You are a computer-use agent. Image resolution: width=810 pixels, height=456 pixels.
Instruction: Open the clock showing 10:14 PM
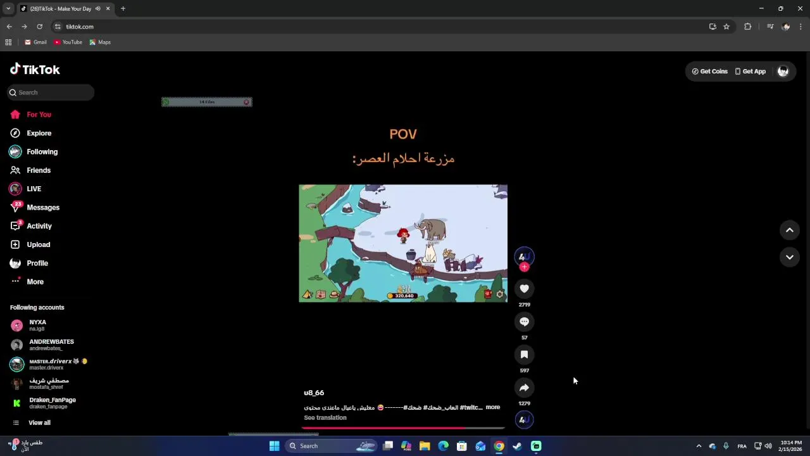(791, 446)
